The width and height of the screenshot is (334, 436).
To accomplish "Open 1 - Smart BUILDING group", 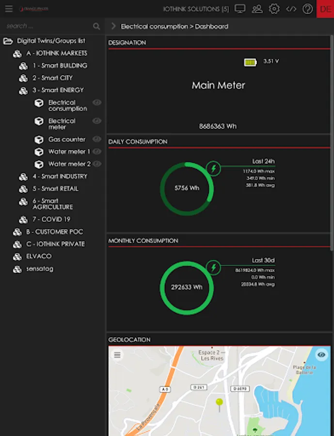I will (60, 65).
